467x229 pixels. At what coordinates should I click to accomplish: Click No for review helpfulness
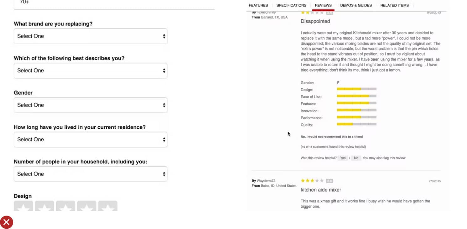pos(356,158)
